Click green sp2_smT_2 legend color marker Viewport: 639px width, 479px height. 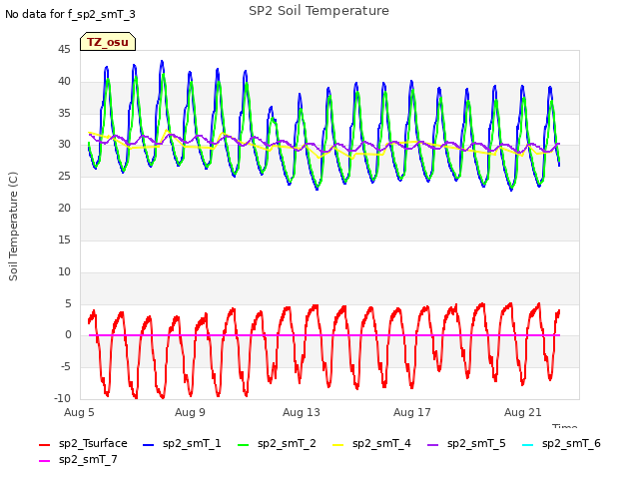(x=243, y=445)
